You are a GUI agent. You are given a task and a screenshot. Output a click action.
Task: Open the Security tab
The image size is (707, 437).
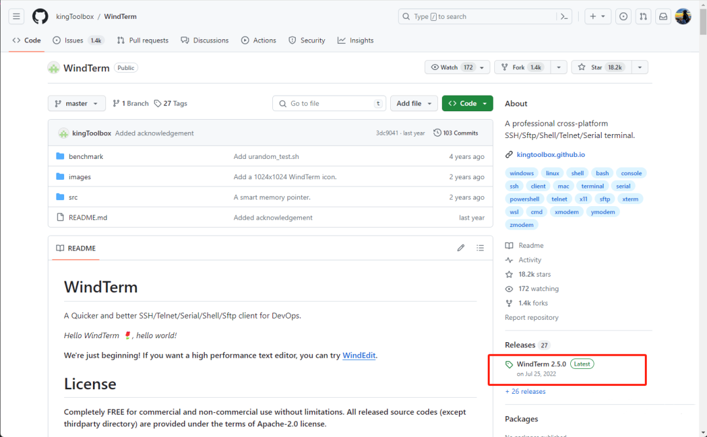click(306, 41)
